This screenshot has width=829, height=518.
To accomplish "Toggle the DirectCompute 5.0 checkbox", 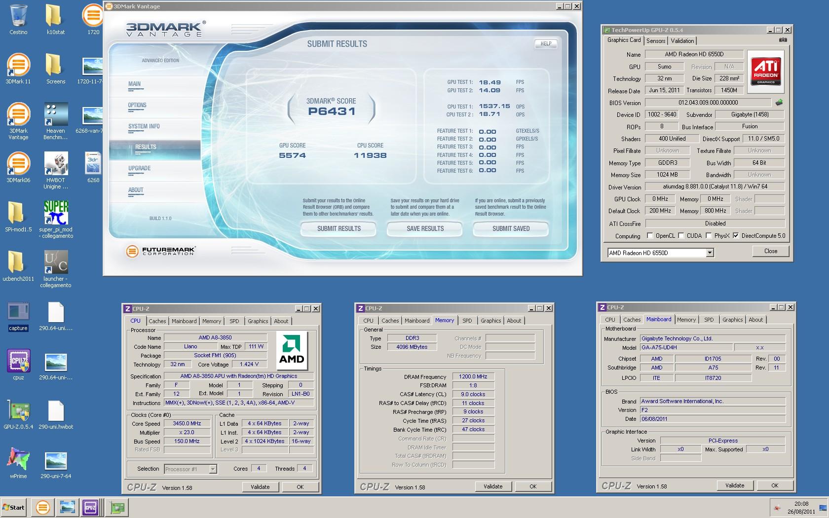I will pos(736,236).
